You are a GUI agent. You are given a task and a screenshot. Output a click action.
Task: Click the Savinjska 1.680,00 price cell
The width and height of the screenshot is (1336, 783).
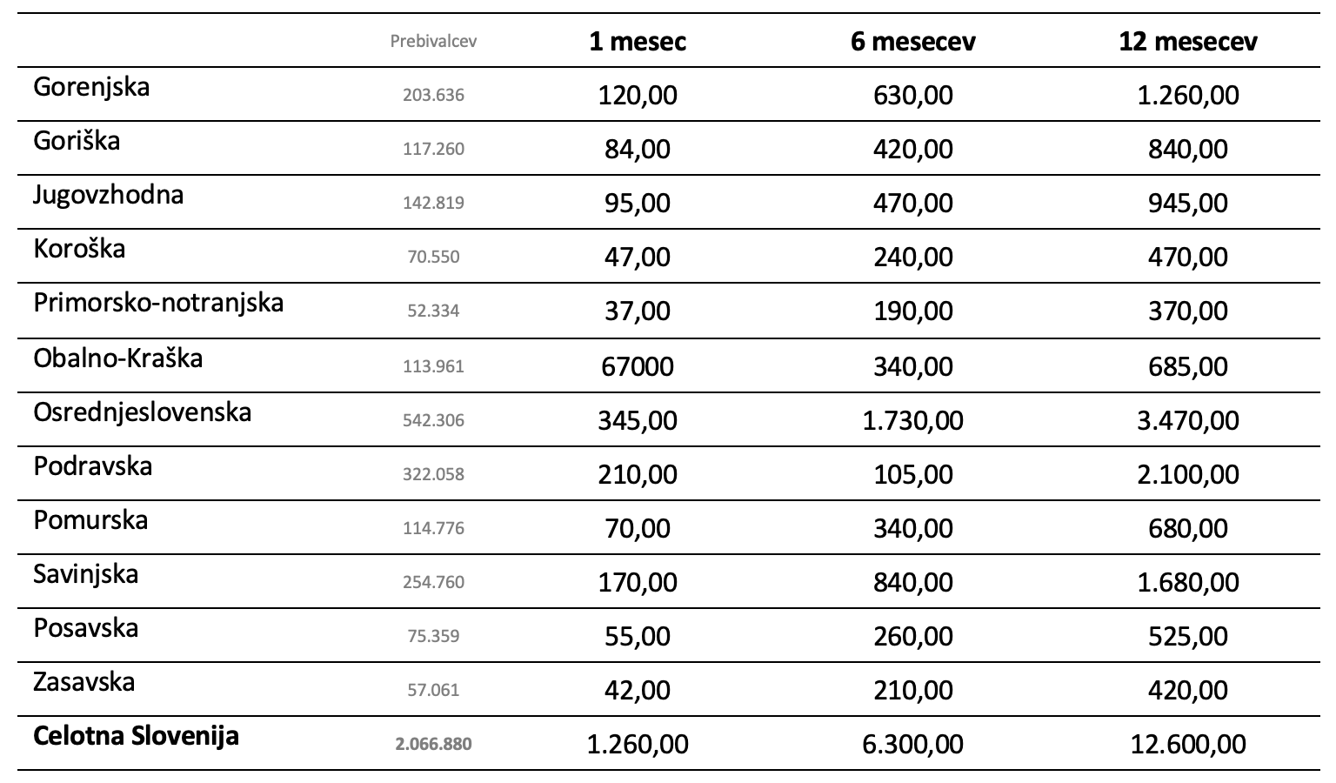1188,582
